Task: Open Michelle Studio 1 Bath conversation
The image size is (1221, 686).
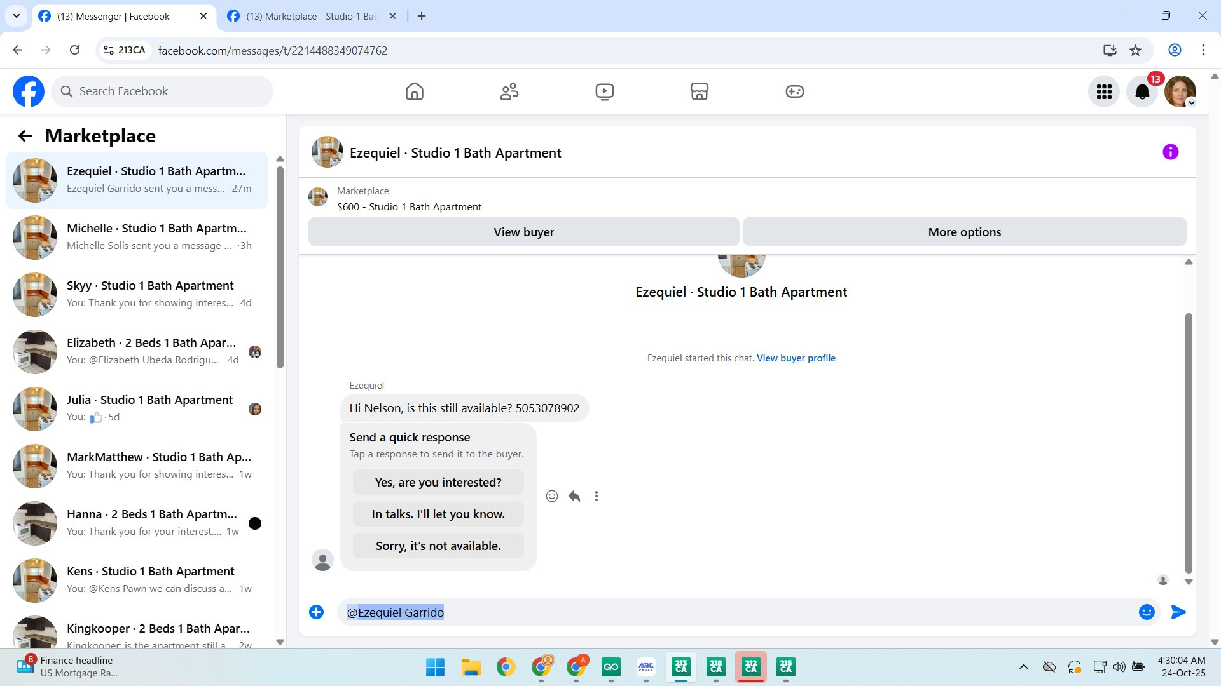Action: [x=137, y=238]
